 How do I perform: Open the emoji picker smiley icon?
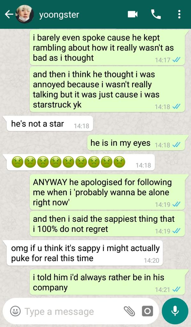pyautogui.click(x=15, y=311)
